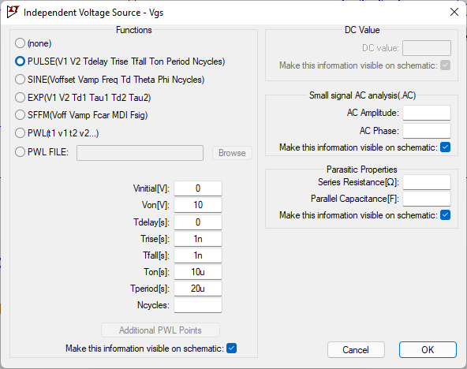Toggle AC analysis visible on schematic checkbox
Image resolution: width=467 pixels, height=369 pixels.
(445, 147)
